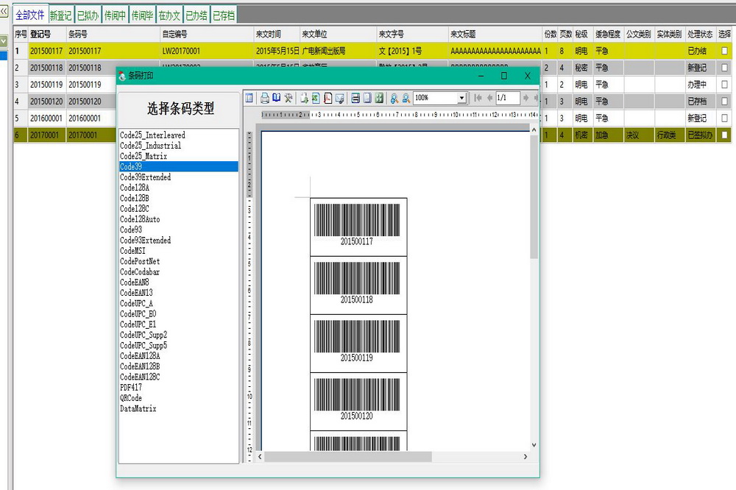Switch to the 全部文件 tab
Viewport: 736px width, 490px height.
pos(30,15)
